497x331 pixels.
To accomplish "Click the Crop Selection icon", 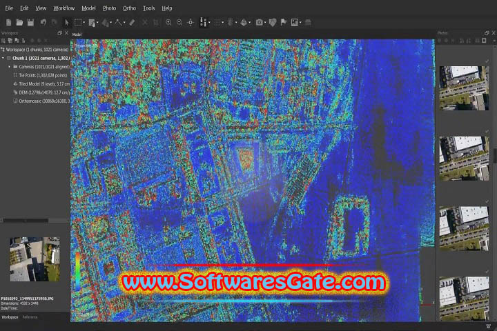I will (x=155, y=22).
